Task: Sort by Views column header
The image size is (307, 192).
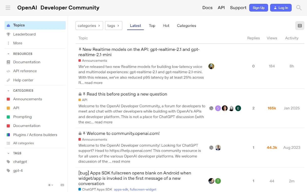Action: pyautogui.click(x=272, y=38)
